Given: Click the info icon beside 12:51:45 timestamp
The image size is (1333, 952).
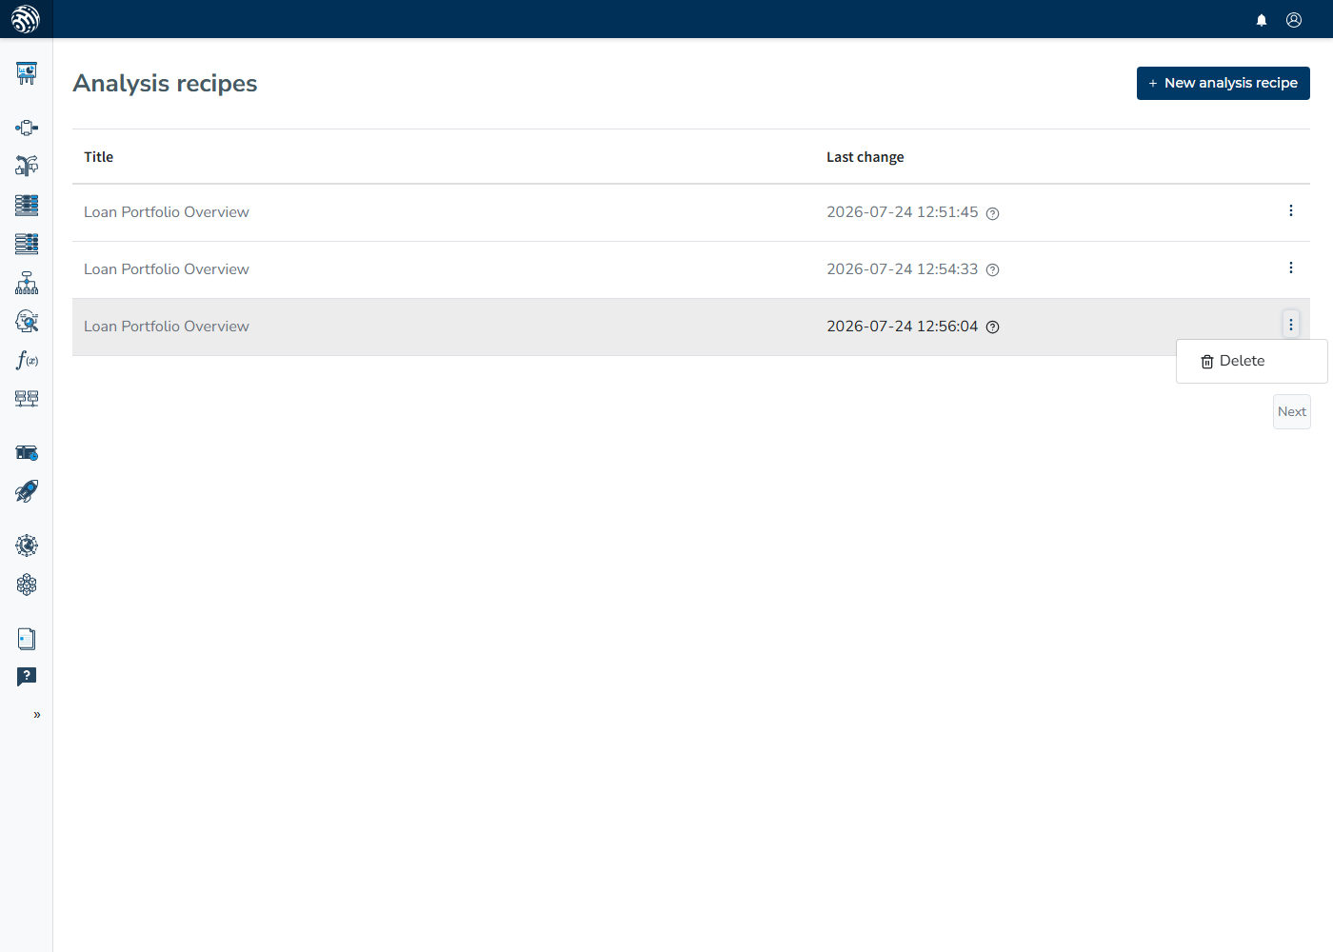Looking at the screenshot, I should coord(992,213).
